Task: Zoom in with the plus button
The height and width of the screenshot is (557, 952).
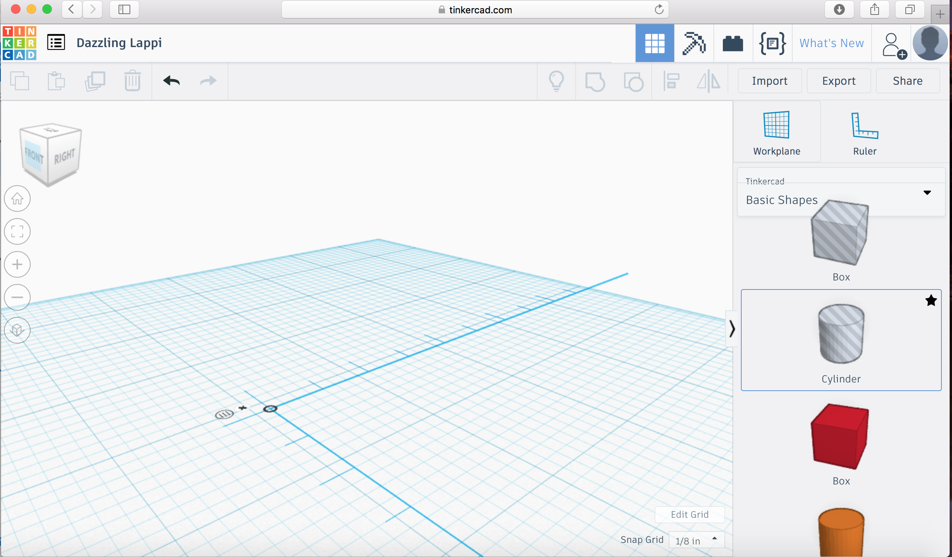Action: [x=17, y=264]
